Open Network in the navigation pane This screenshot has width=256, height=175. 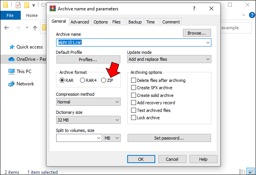(25, 84)
